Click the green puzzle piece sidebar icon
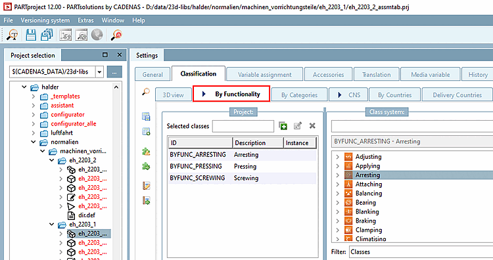This screenshot has width=493, height=260. click(146, 166)
